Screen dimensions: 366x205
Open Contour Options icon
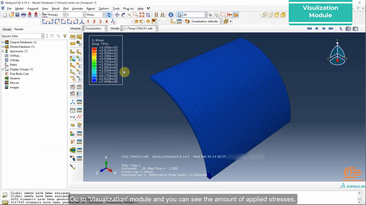[79, 58]
